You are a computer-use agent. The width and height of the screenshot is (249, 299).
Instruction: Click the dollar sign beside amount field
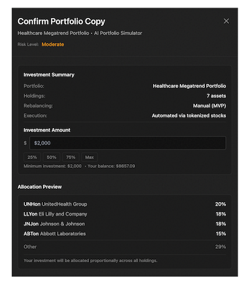(x=25, y=143)
